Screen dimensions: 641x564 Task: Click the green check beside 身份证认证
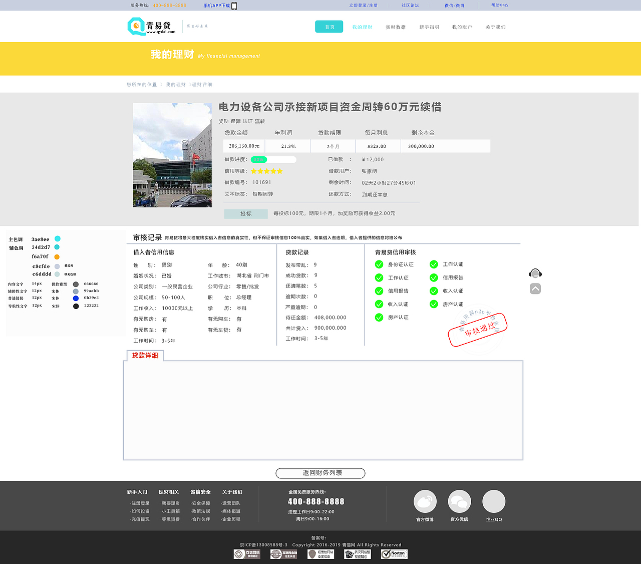(x=379, y=264)
